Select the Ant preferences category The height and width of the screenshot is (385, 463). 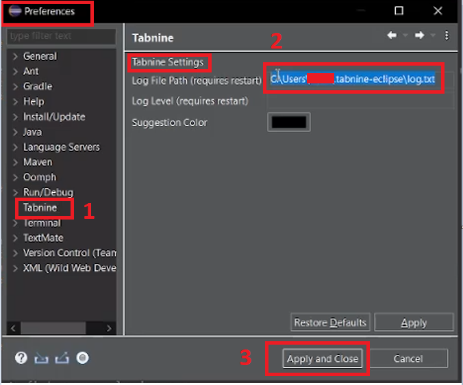tap(31, 71)
